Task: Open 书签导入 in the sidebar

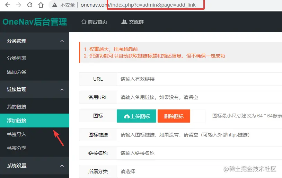Action: tap(17, 134)
